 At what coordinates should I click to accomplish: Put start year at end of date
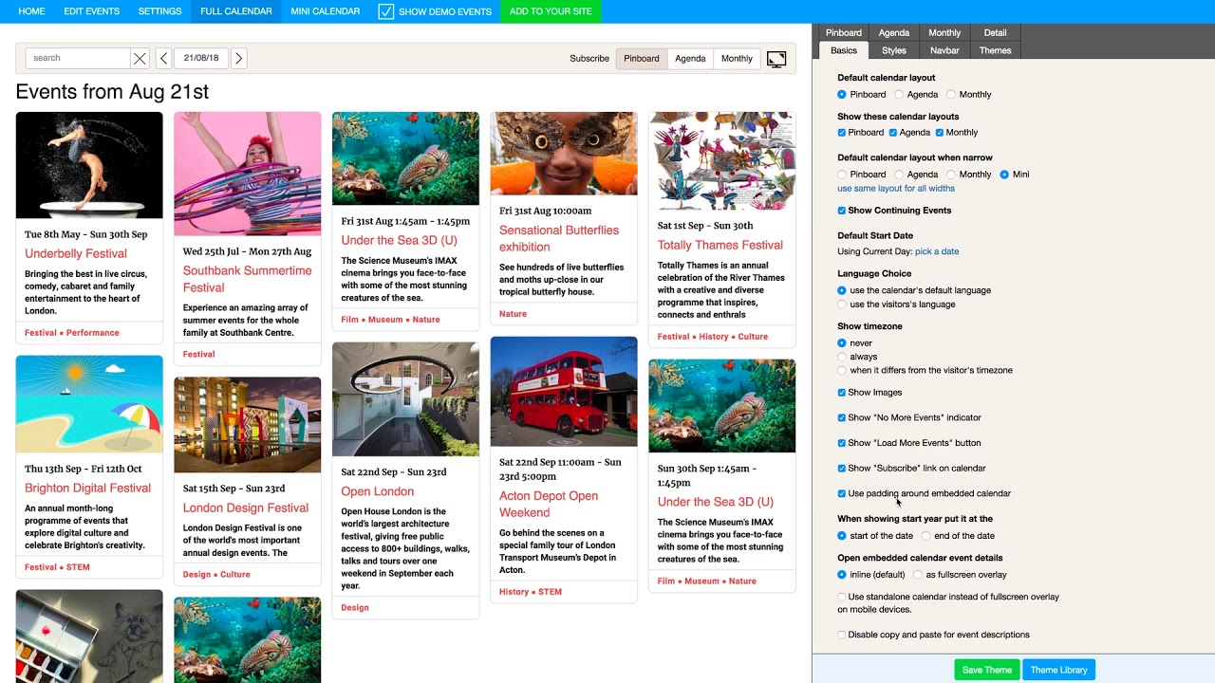coord(926,536)
